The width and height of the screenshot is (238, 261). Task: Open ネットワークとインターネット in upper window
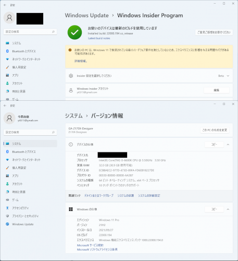26,59
